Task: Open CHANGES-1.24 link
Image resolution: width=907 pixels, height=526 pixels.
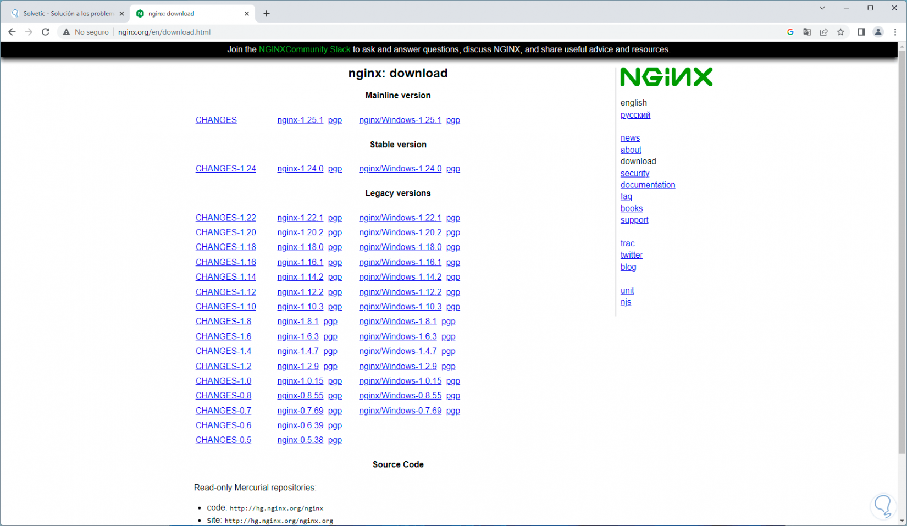Action: 225,169
